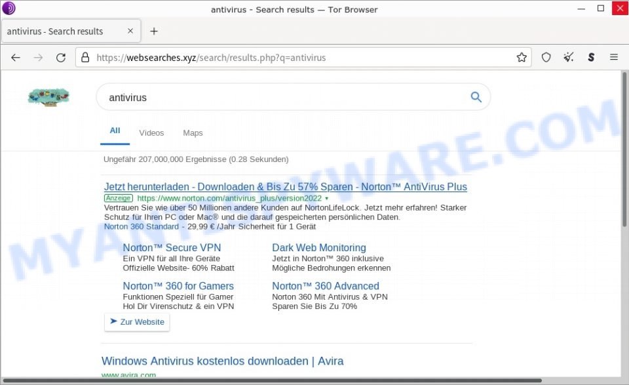Viewport: 629px width, 385px height.
Task: Open the Norton 360 for Gamers sitelink
Action: (178, 286)
